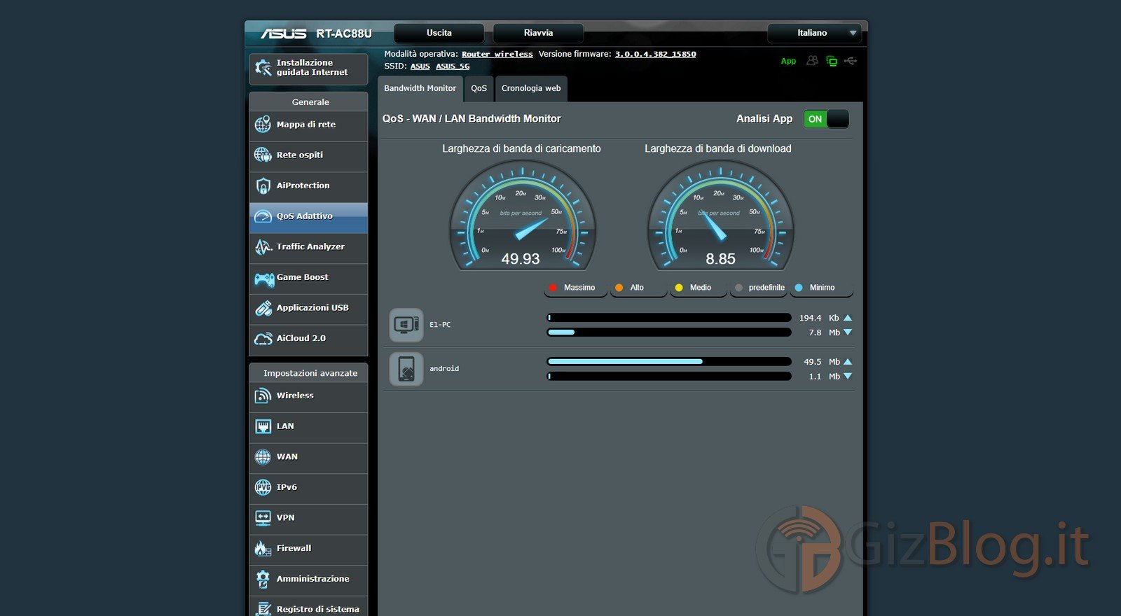Click android download bandwidth bar

click(x=669, y=377)
